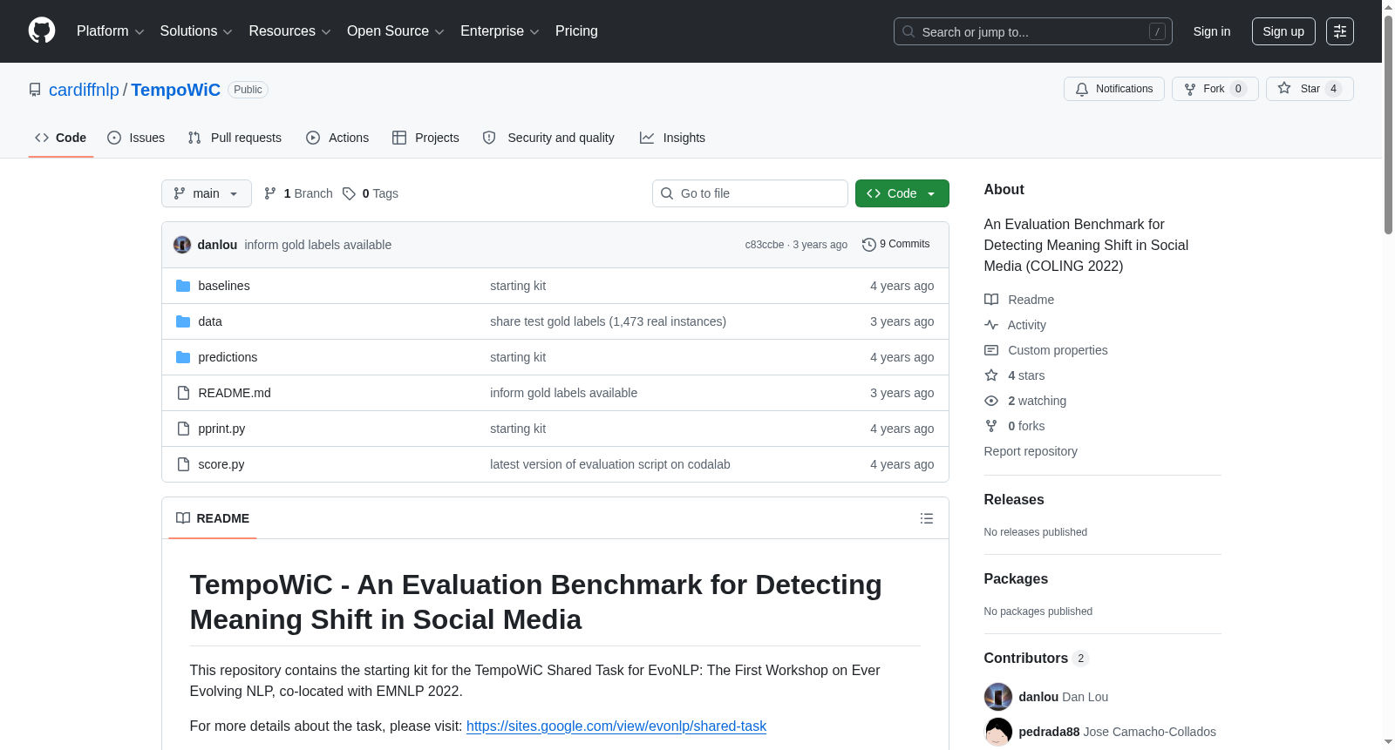Click pedrada88's avatar in Contributors
The height and width of the screenshot is (750, 1395).
tap(998, 732)
